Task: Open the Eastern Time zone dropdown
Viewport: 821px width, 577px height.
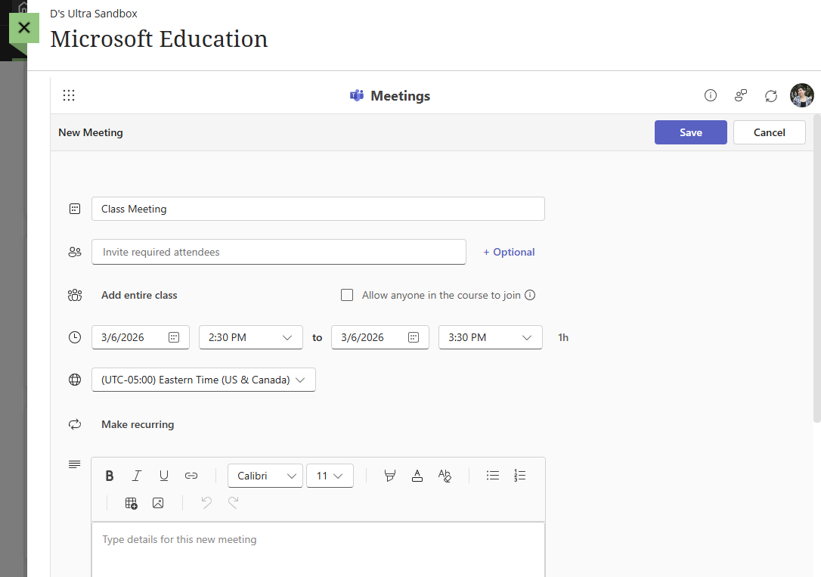Action: coord(203,380)
